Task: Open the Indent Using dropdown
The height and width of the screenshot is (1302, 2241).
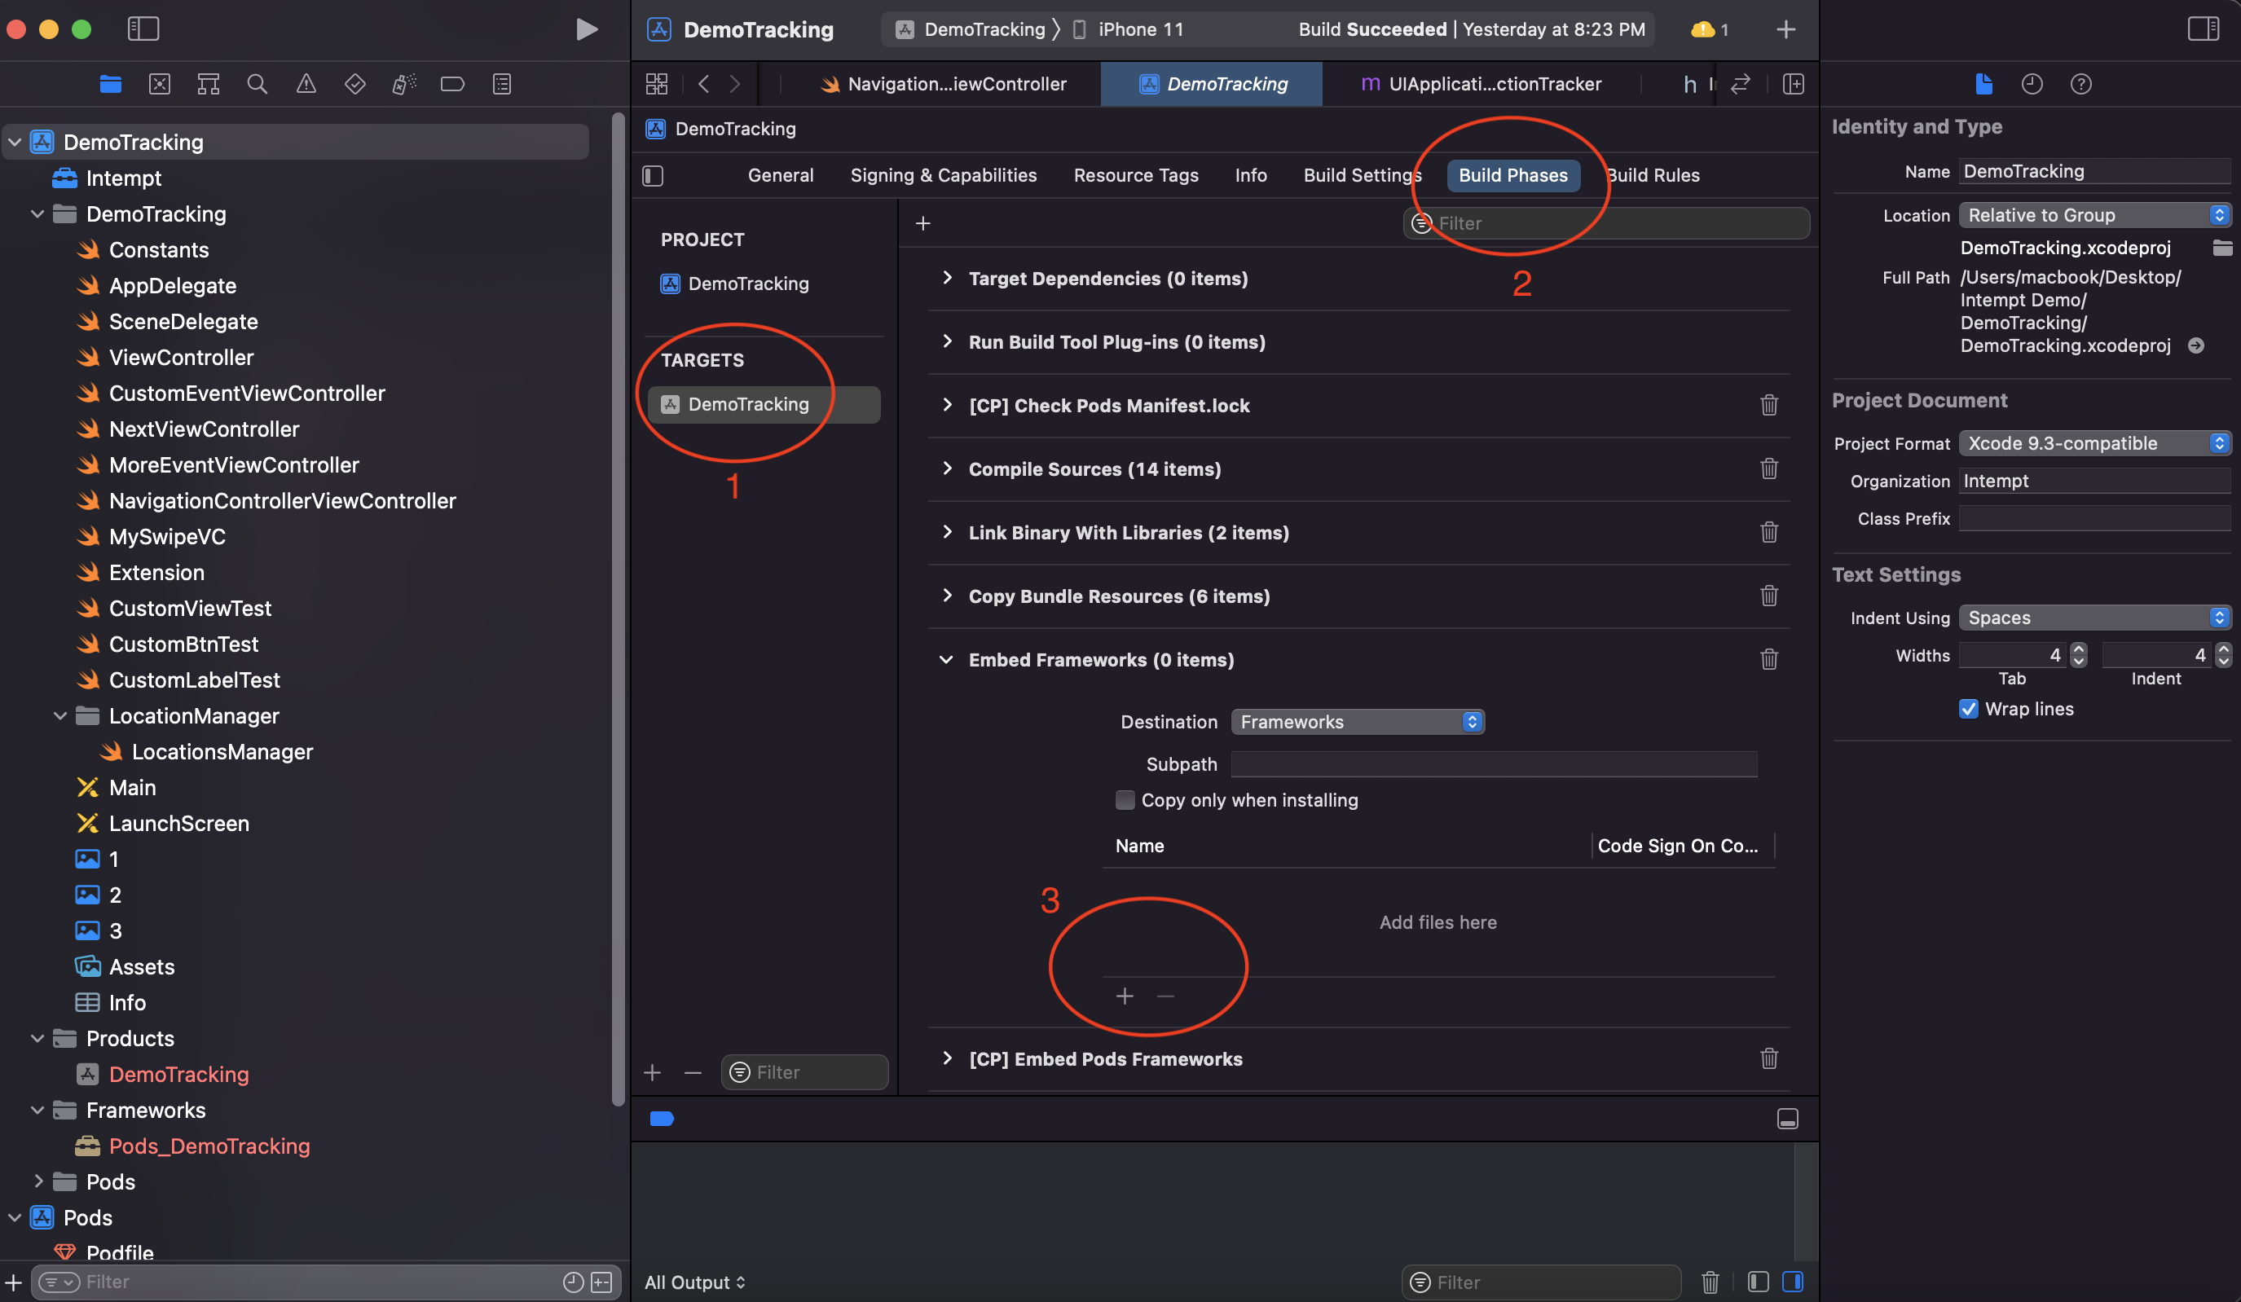Action: (x=2096, y=618)
